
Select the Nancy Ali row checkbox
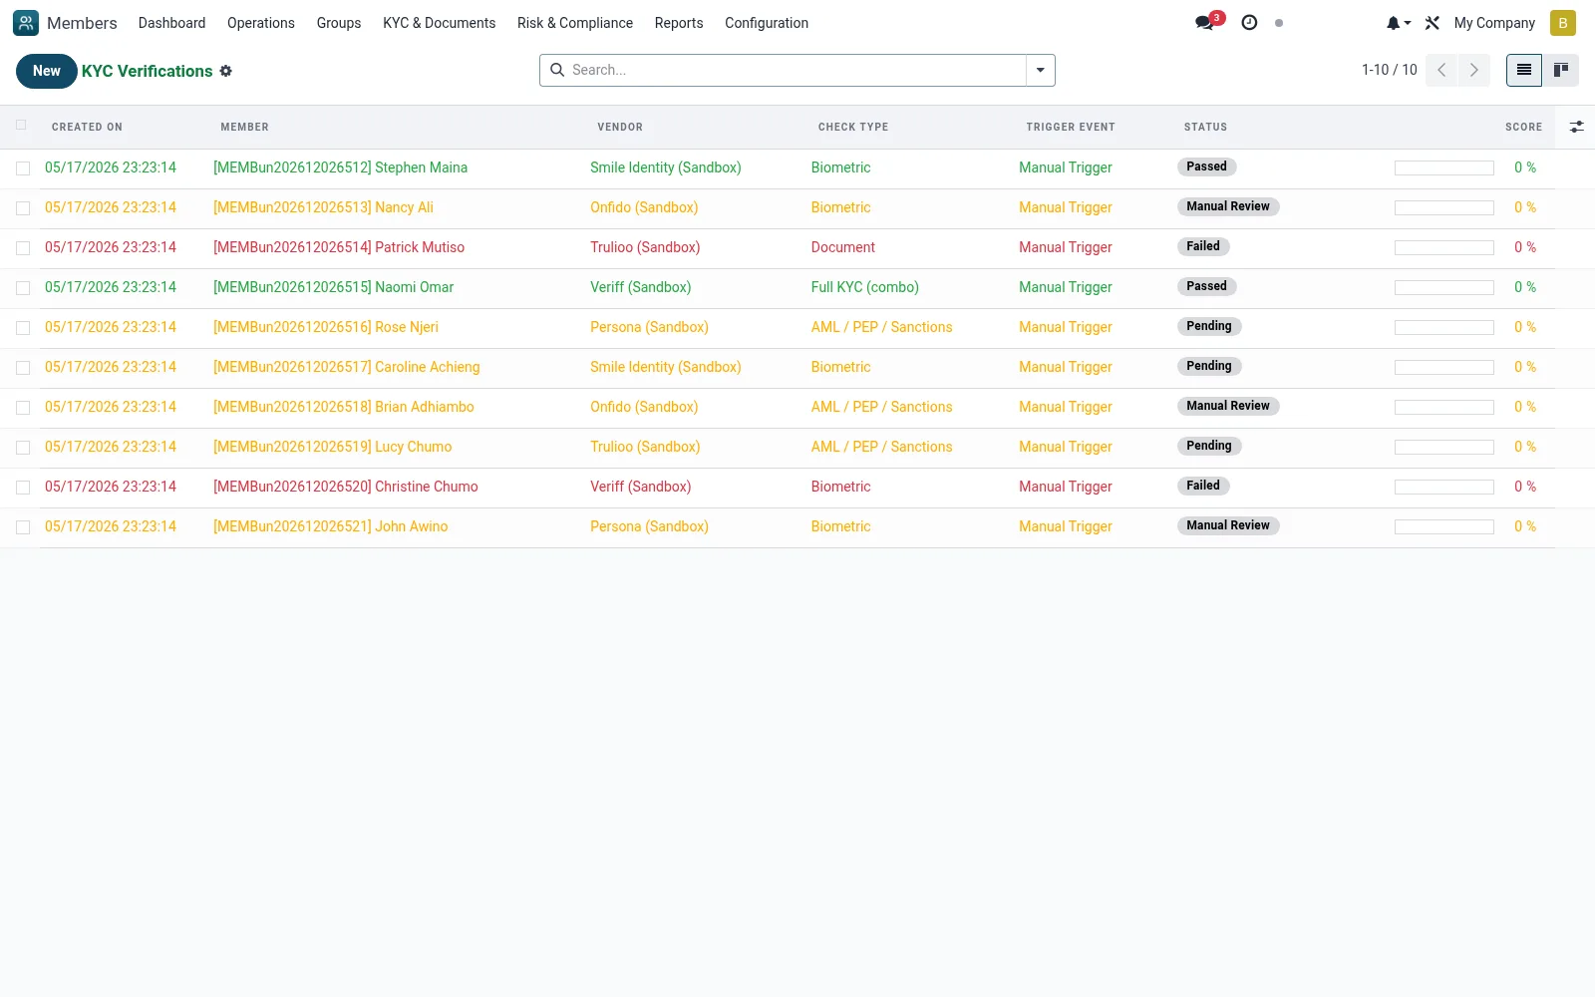pos(23,208)
